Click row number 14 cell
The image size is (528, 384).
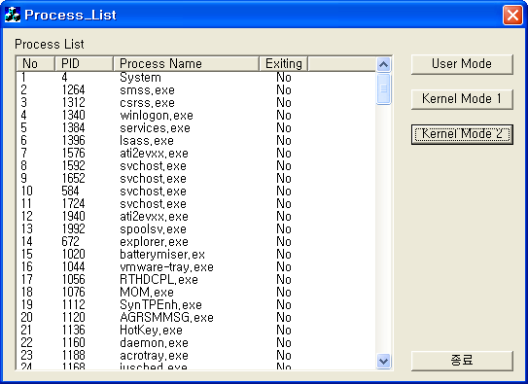[27, 241]
